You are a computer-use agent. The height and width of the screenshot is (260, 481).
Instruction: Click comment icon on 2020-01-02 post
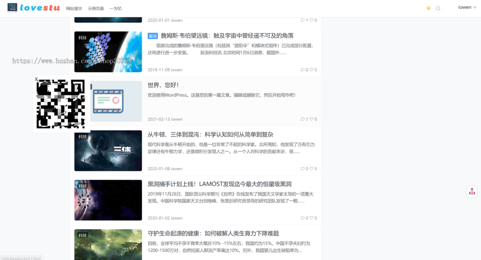pos(303,218)
